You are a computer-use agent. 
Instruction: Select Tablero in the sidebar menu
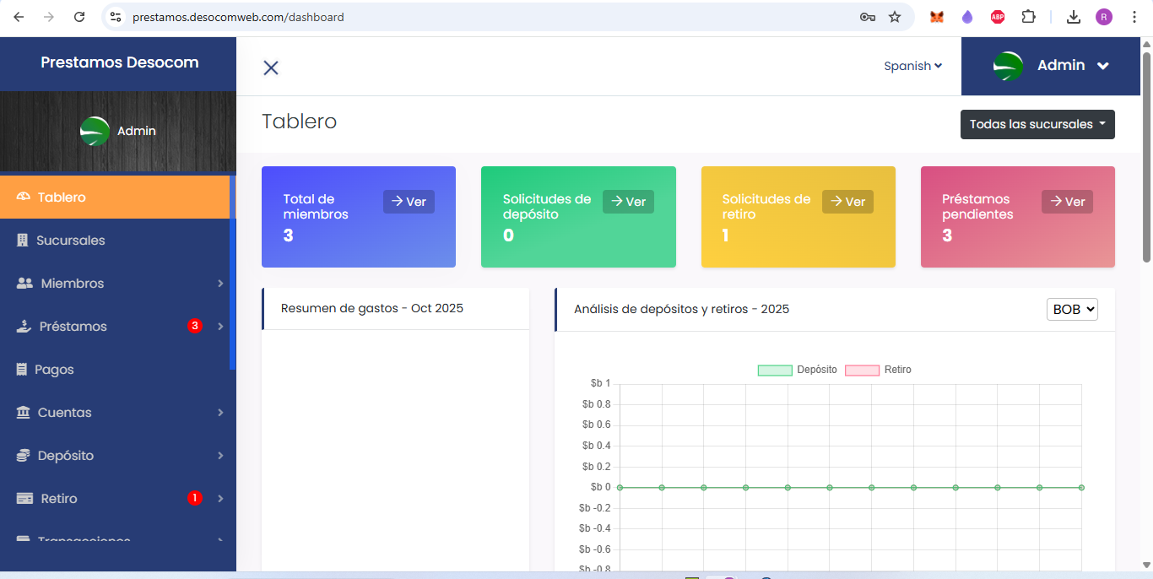coord(62,198)
